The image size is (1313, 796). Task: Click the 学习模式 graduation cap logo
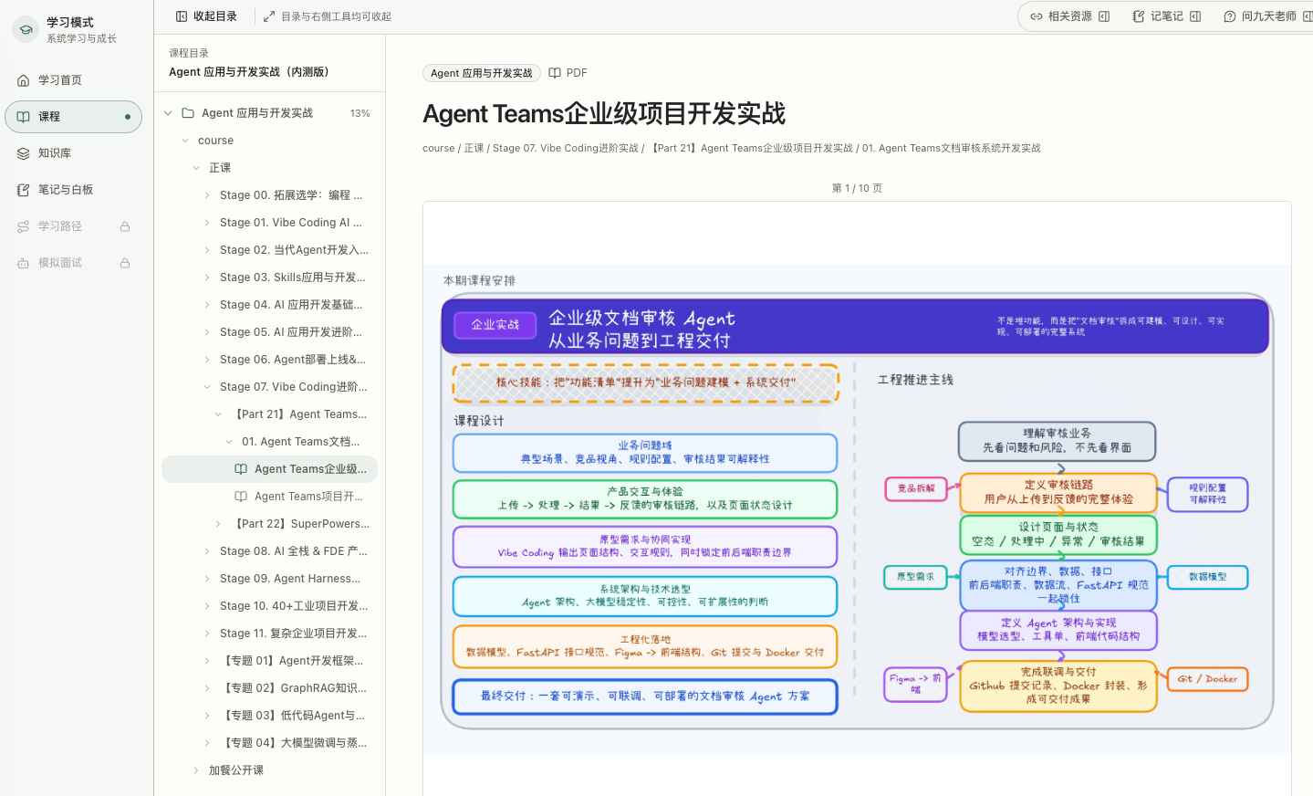pos(26,29)
